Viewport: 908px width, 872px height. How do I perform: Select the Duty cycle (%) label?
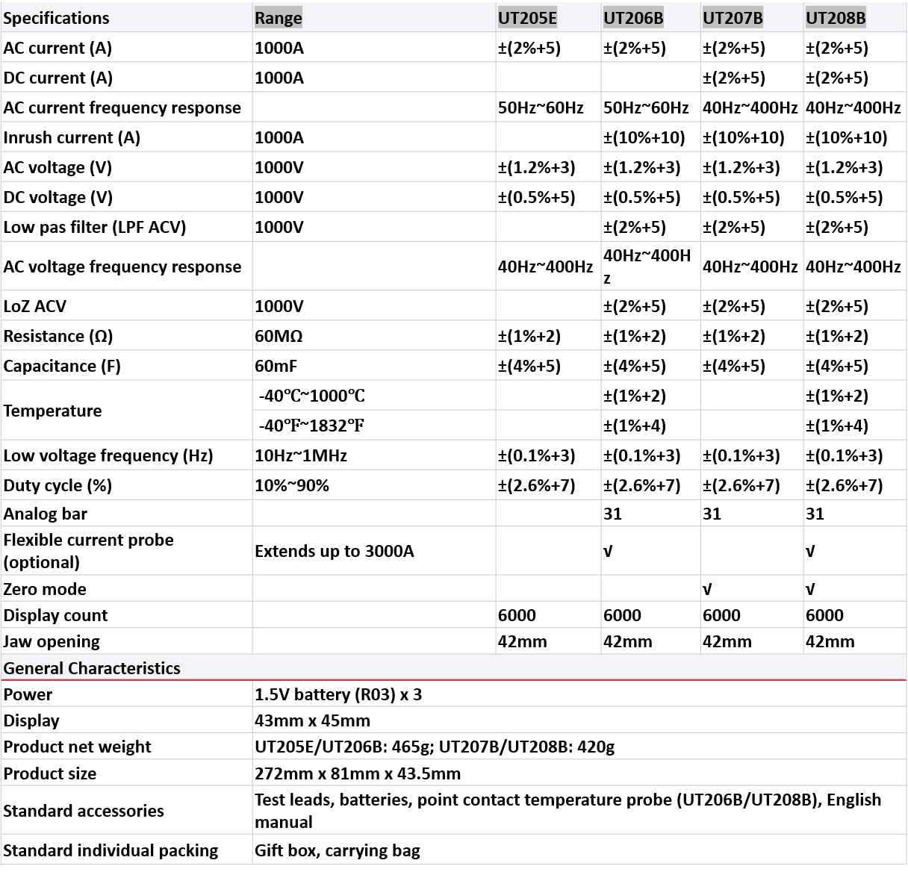tap(57, 485)
